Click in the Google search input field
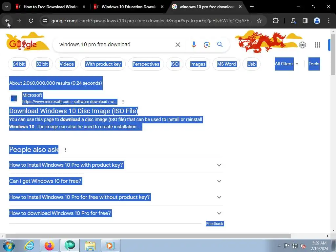 point(116,45)
